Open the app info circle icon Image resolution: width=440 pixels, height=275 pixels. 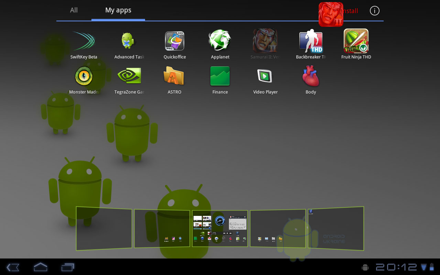(374, 11)
